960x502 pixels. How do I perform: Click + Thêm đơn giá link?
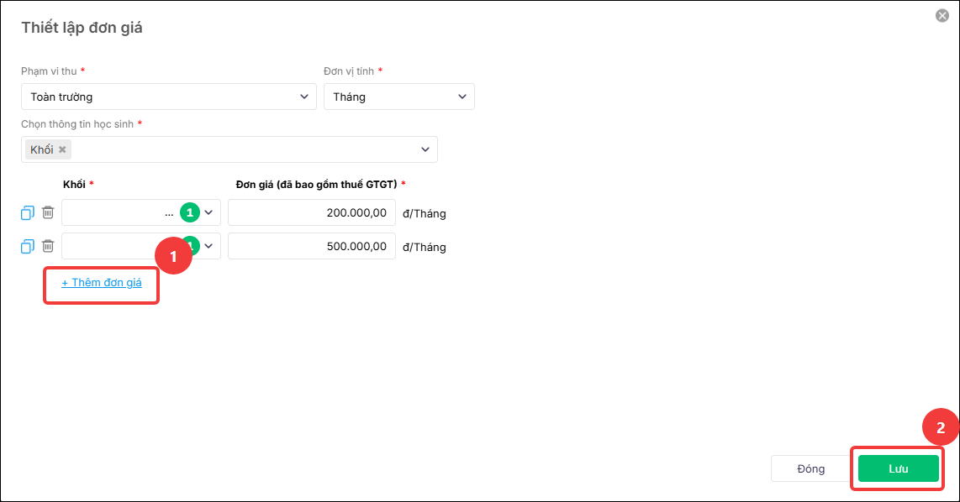(x=102, y=283)
